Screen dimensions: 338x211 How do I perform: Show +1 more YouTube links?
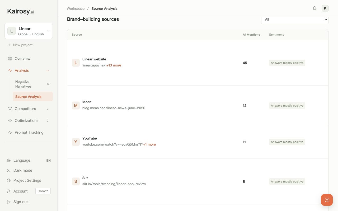149,144
